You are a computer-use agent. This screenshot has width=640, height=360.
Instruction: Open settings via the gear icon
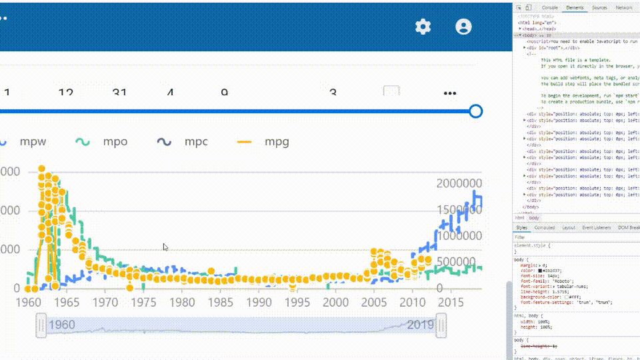tap(423, 27)
